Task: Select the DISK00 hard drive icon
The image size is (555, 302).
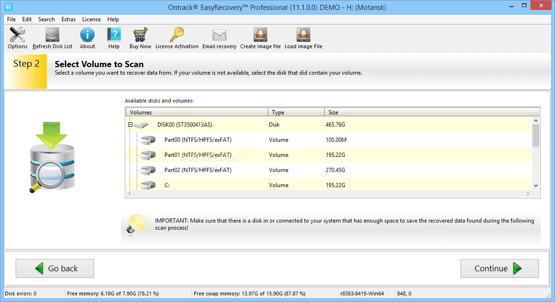Action: tap(141, 125)
